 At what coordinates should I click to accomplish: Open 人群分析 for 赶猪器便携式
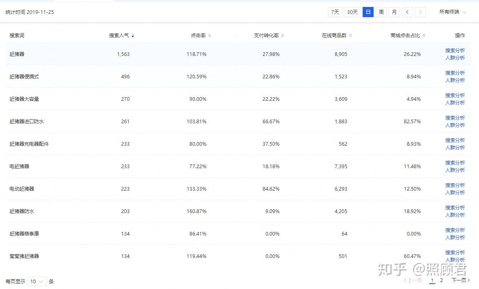pos(455,80)
